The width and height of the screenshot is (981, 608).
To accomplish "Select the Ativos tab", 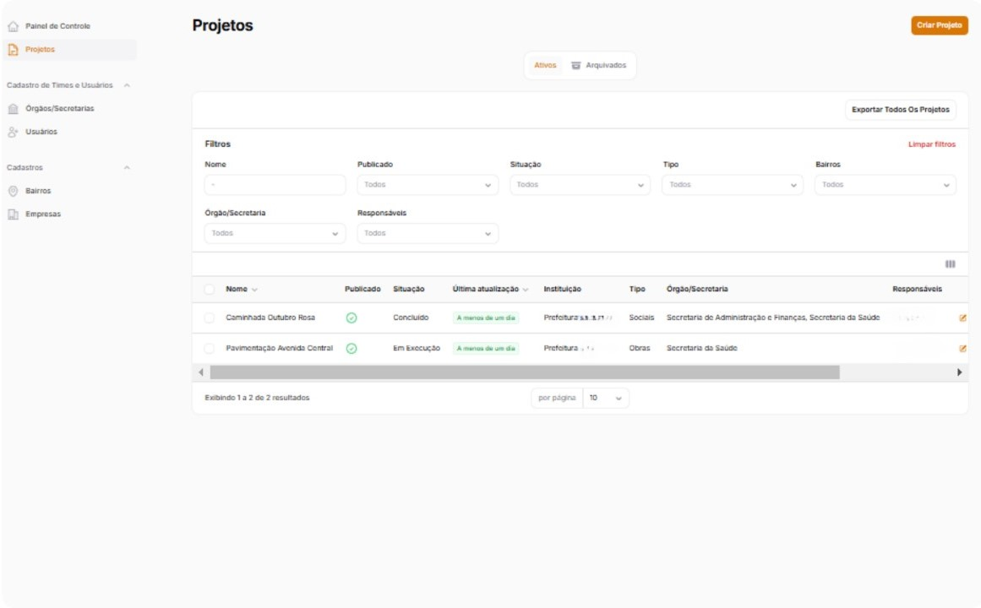I will tap(545, 66).
